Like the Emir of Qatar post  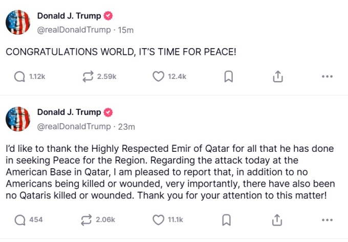pos(158,220)
